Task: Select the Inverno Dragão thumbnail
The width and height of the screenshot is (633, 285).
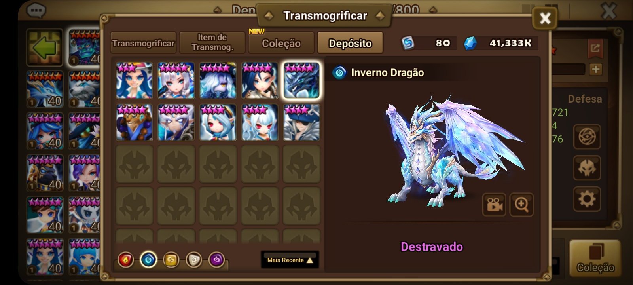Action: click(301, 80)
